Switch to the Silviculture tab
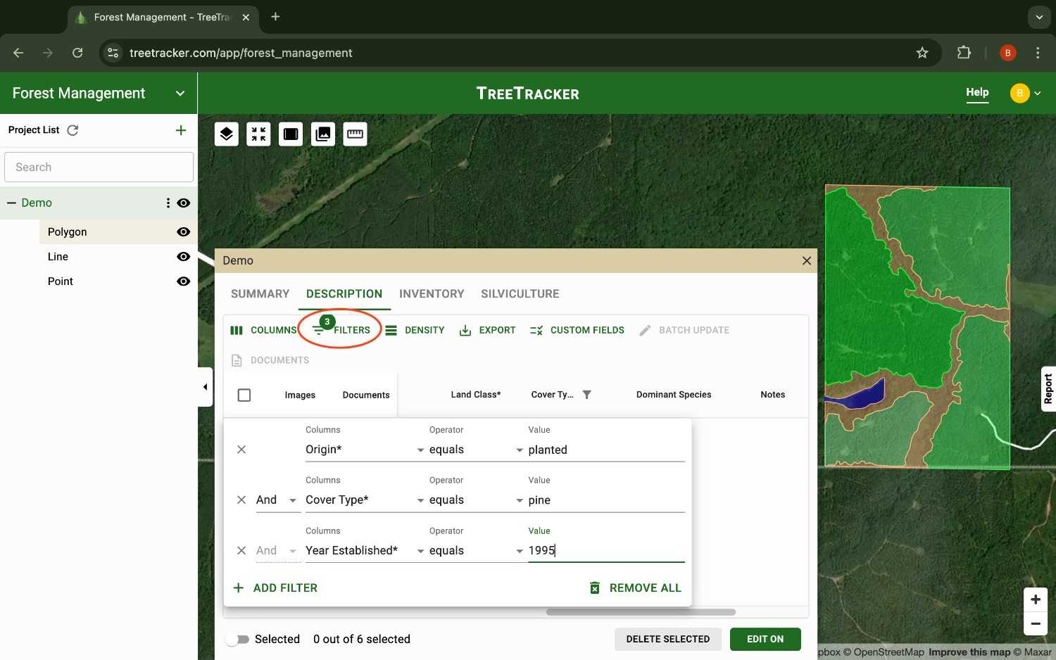The image size is (1056, 660). [x=520, y=294]
